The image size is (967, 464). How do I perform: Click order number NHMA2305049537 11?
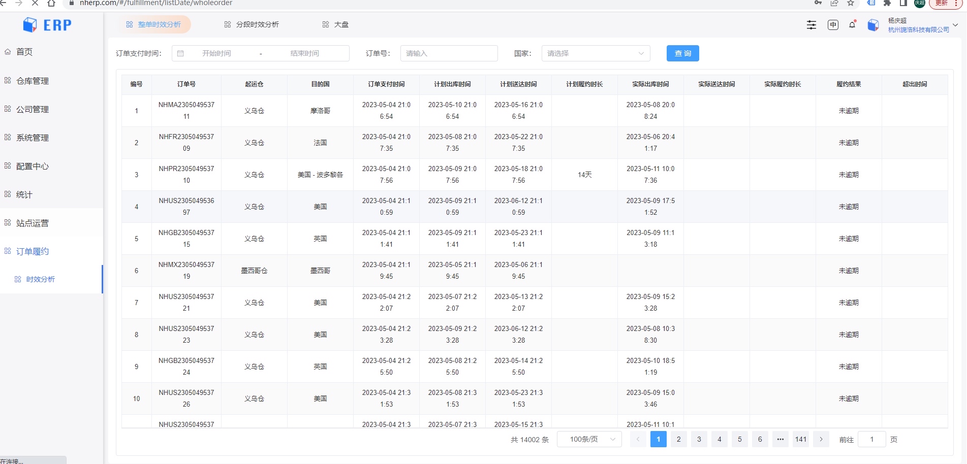[186, 111]
